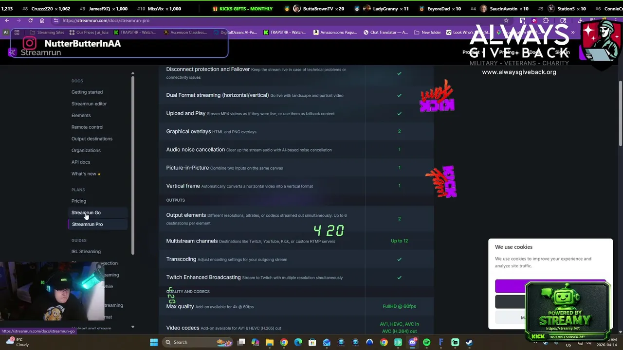Screen dimensions: 623x350
Task: Click 'Picture-in-Picture' feature text
Action: [187, 168]
